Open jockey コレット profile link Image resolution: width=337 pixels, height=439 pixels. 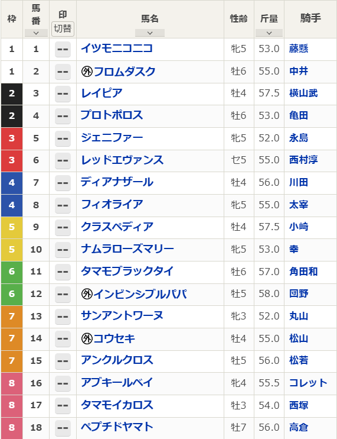point(308,383)
